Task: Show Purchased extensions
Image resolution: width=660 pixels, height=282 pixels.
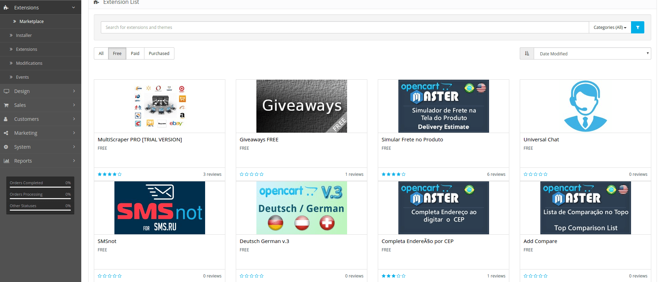Action: pos(159,54)
